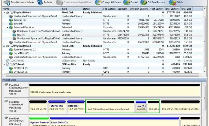Sort by the Total Sectors column header
This screenshot has width=209, height=126.
[172, 9]
